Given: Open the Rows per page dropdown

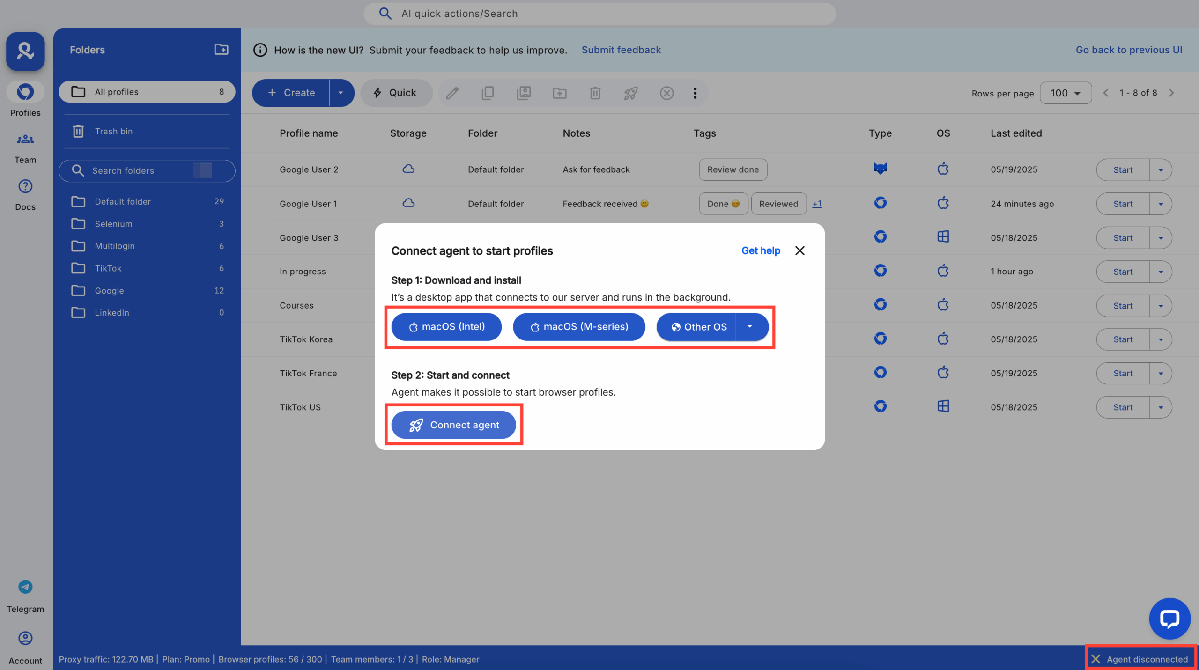Looking at the screenshot, I should tap(1065, 93).
